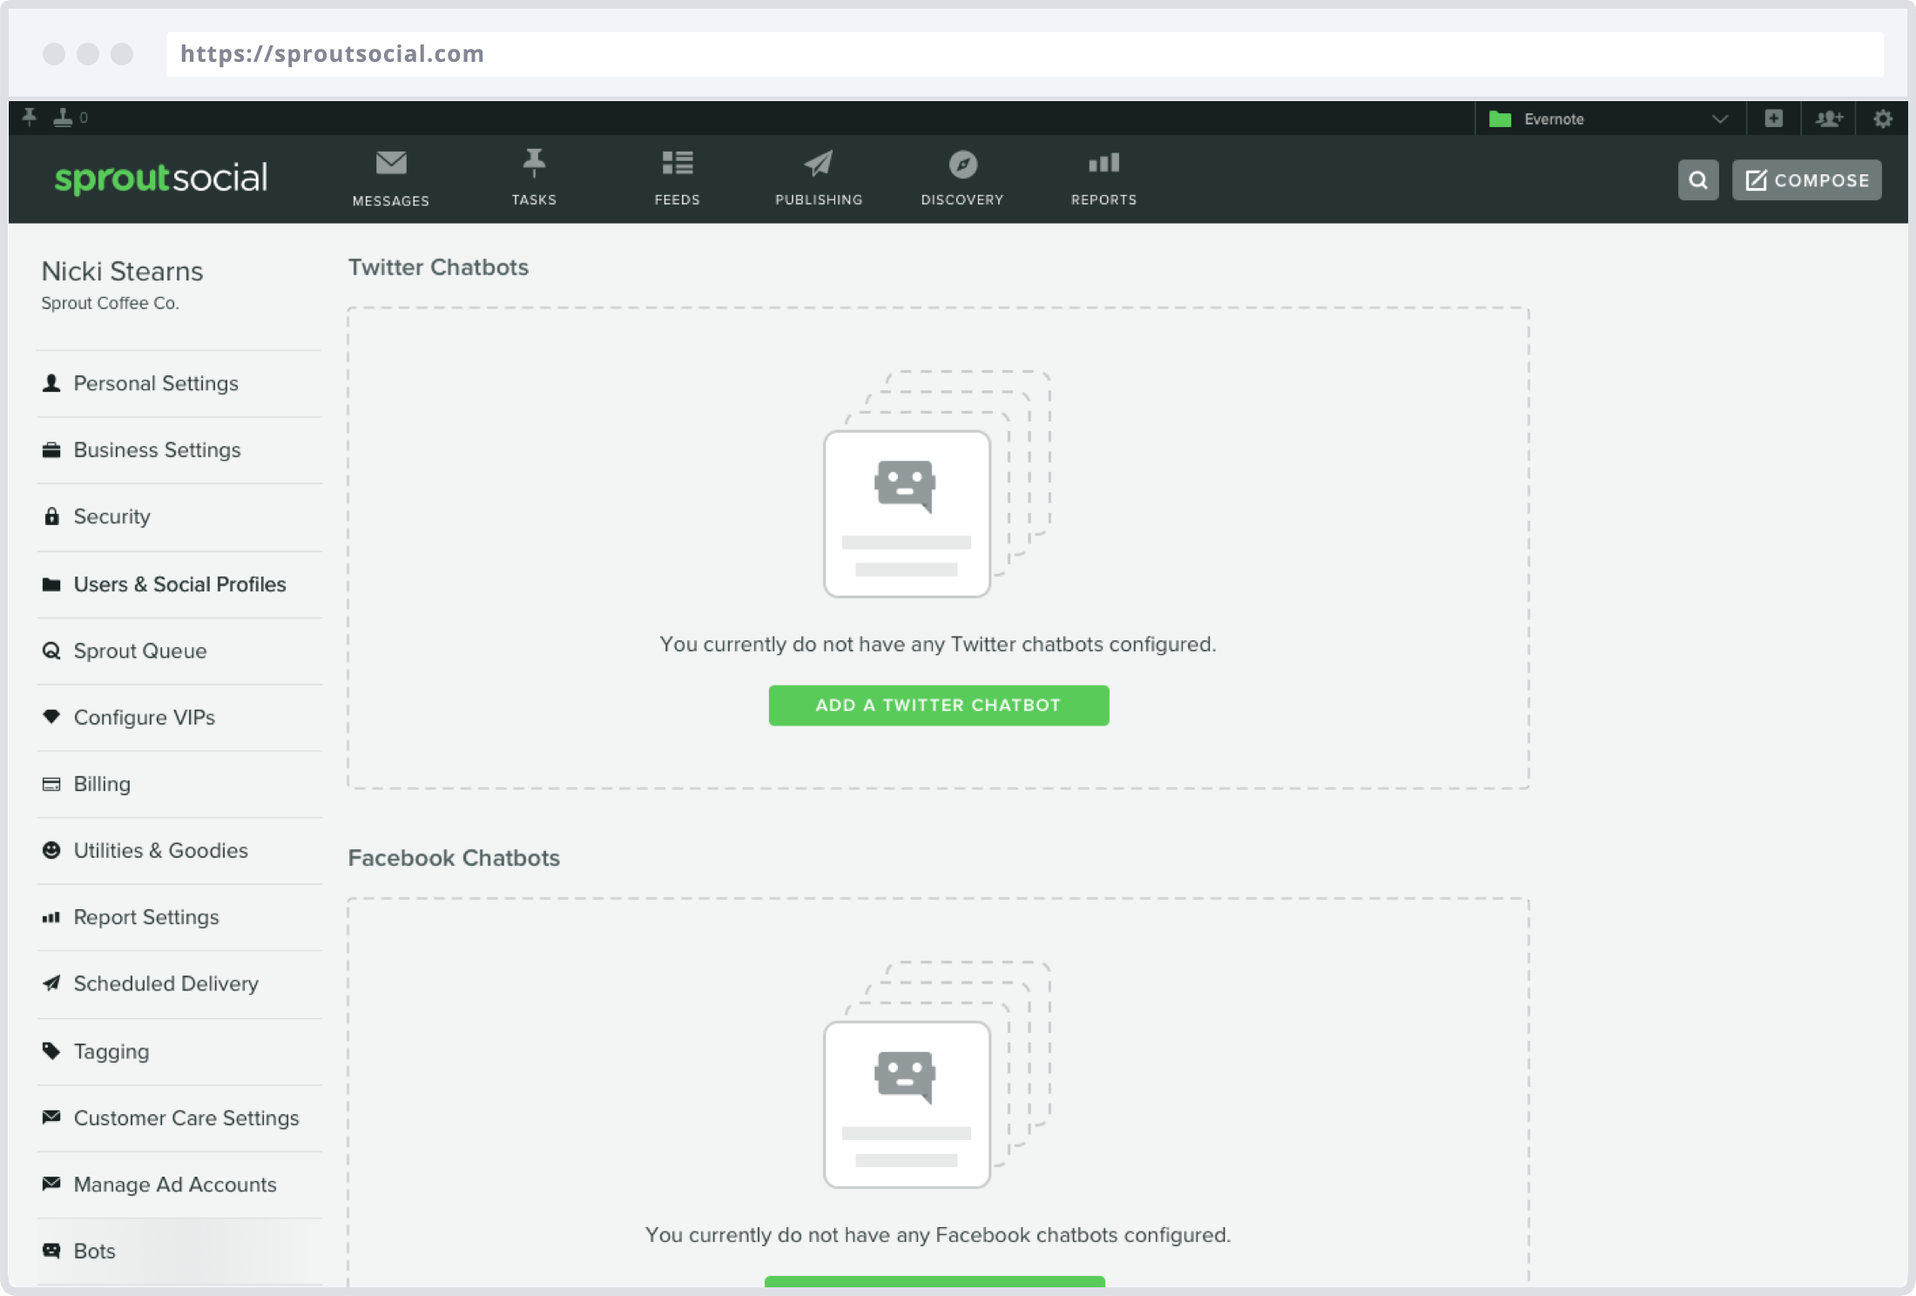The image size is (1916, 1296).
Task: Select Users & Social Profiles
Action: (179, 584)
